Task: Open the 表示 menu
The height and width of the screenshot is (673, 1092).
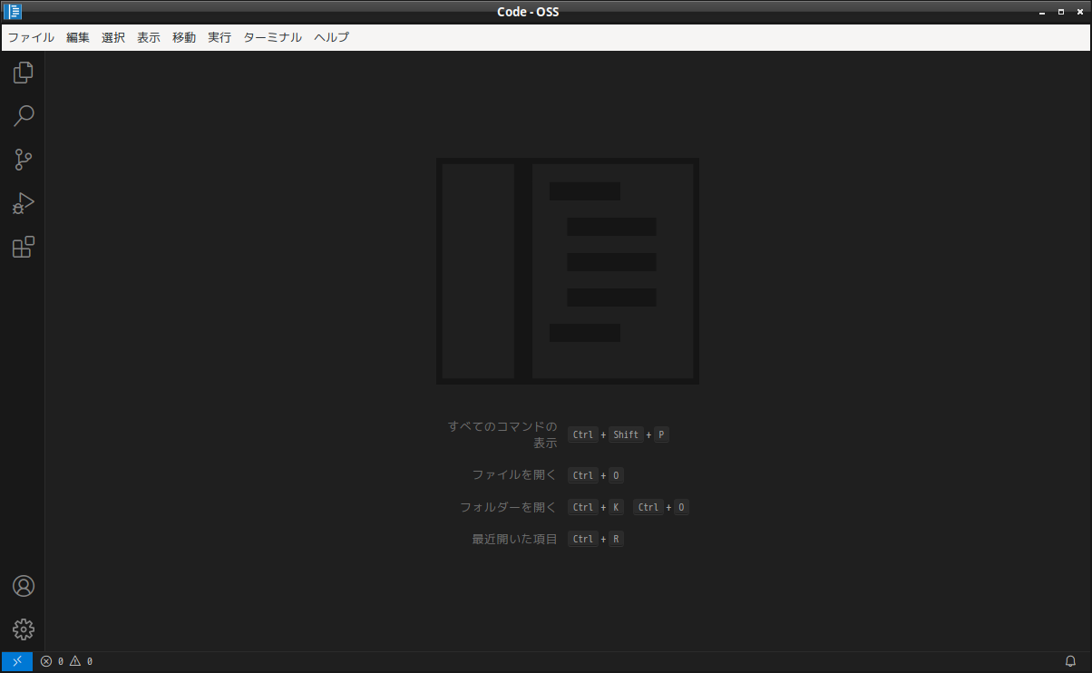Action: [x=148, y=37]
